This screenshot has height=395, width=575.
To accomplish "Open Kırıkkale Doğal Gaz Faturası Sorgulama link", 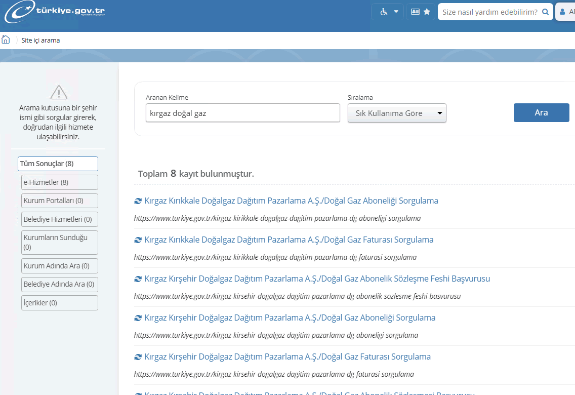I will (x=289, y=240).
